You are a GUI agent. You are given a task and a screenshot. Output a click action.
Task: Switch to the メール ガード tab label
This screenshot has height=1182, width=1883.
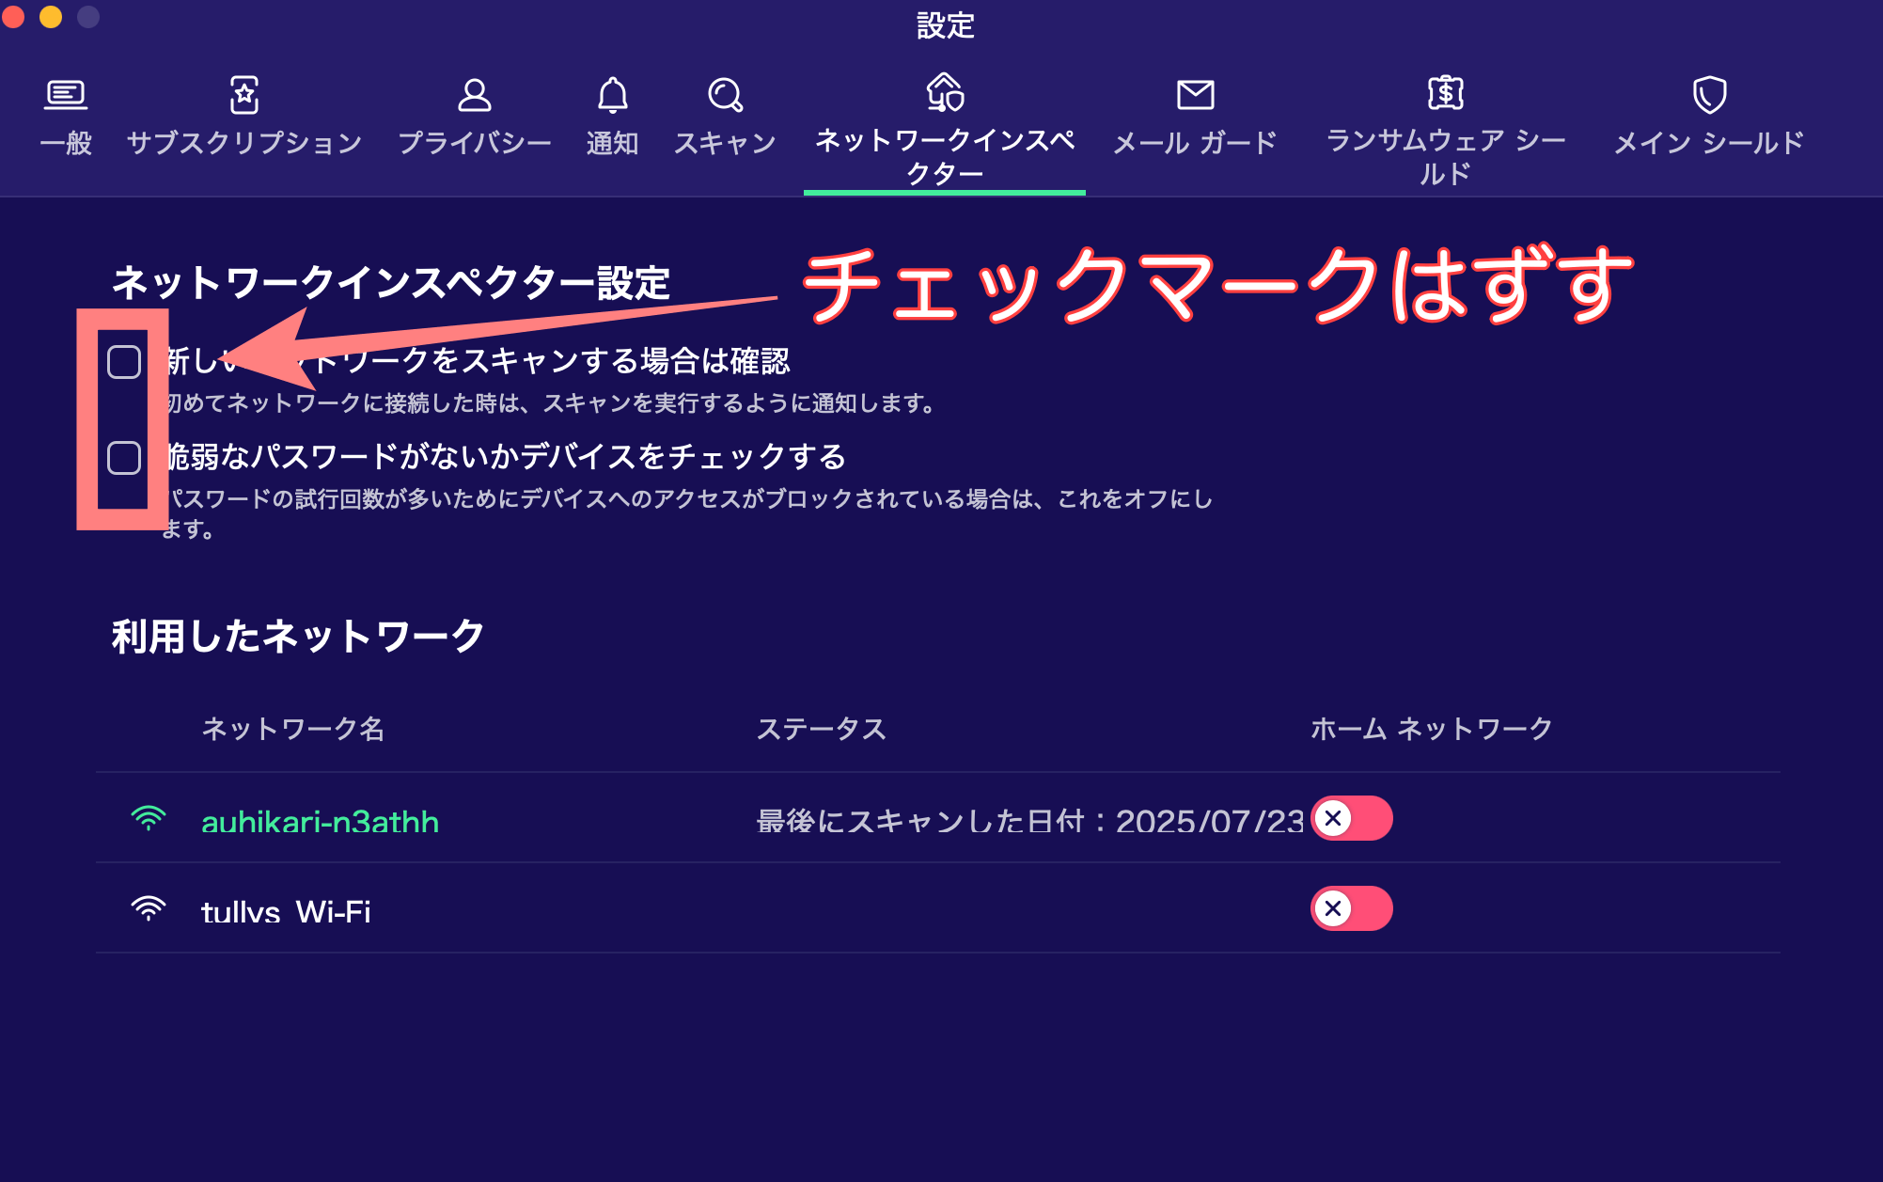(1196, 143)
